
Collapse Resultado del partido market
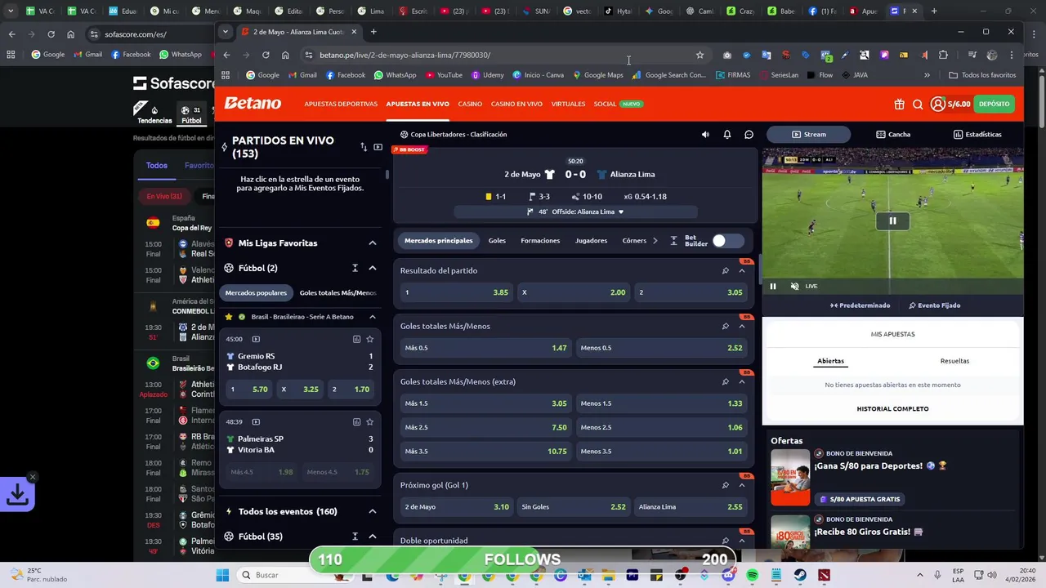click(x=742, y=270)
